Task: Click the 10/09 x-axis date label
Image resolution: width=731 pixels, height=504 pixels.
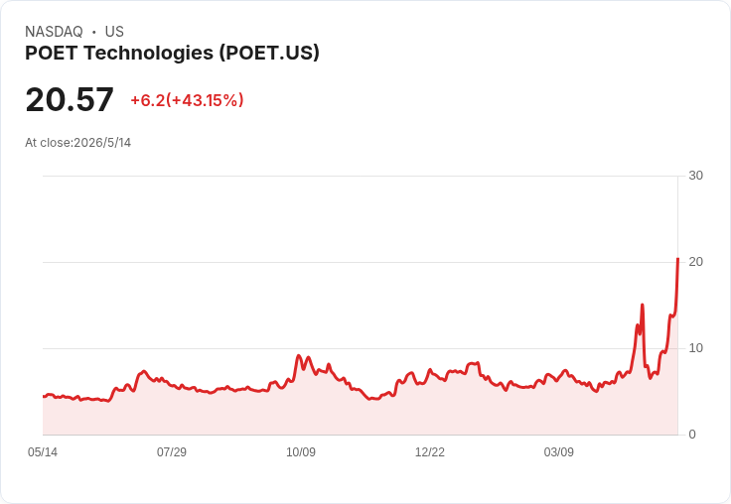Action: (301, 451)
